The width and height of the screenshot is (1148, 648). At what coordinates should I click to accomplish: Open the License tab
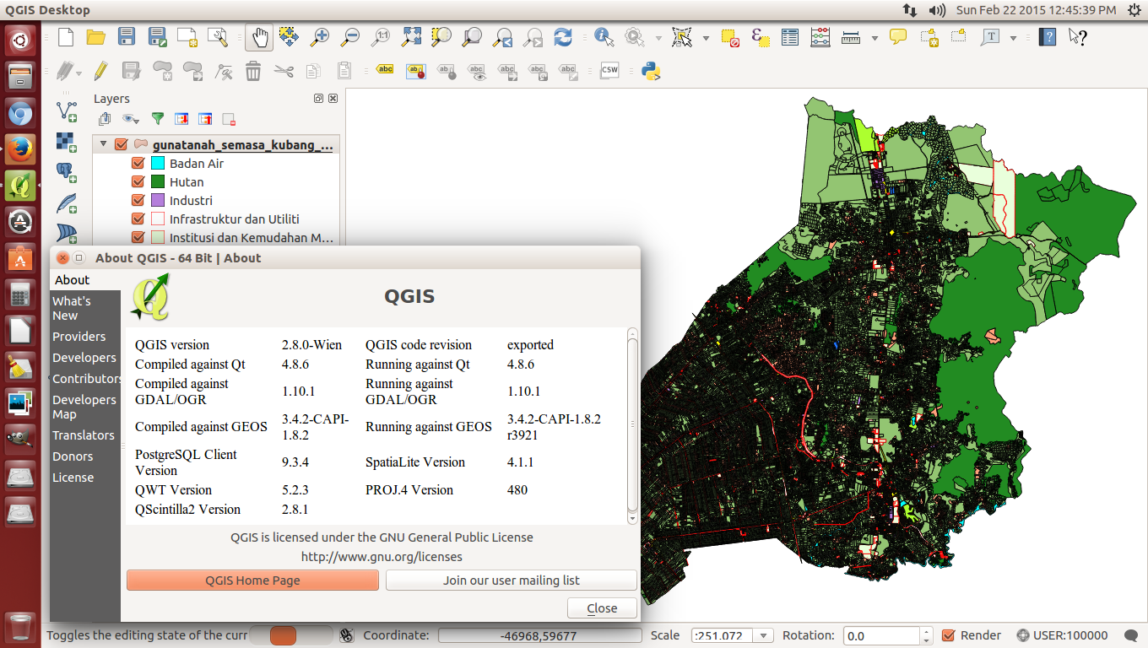[73, 478]
